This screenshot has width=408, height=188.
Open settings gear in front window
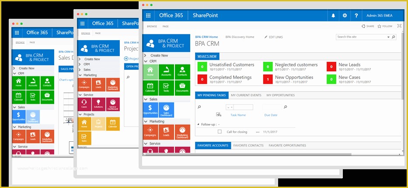coord(345,16)
